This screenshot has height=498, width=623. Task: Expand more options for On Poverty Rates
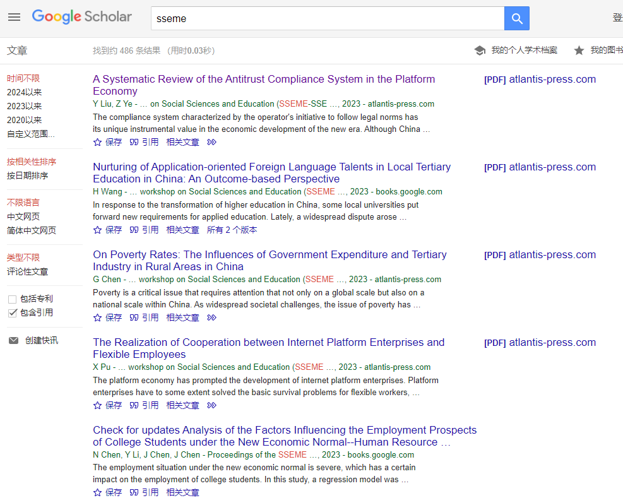[x=212, y=317]
